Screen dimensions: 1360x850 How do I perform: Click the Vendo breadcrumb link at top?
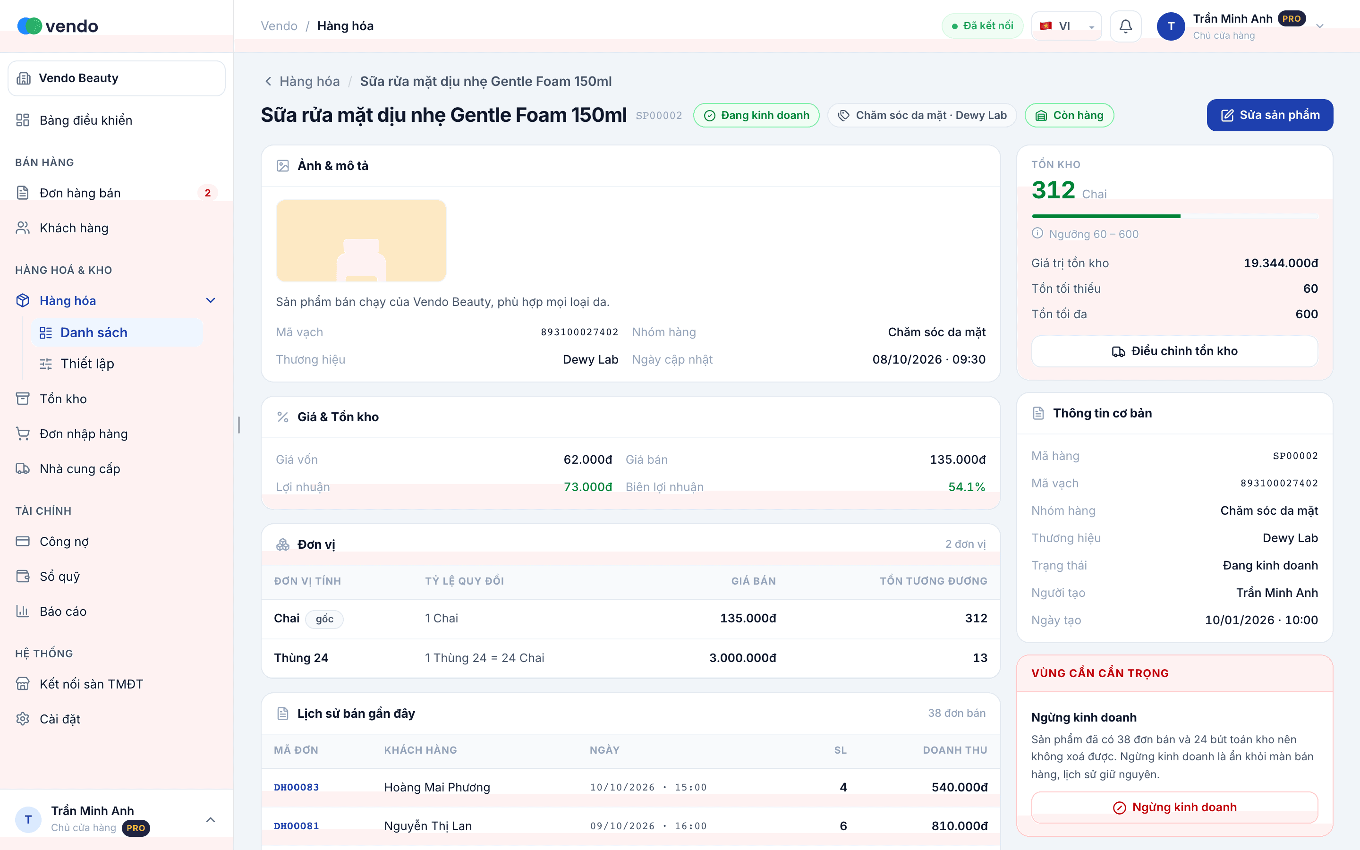[279, 26]
